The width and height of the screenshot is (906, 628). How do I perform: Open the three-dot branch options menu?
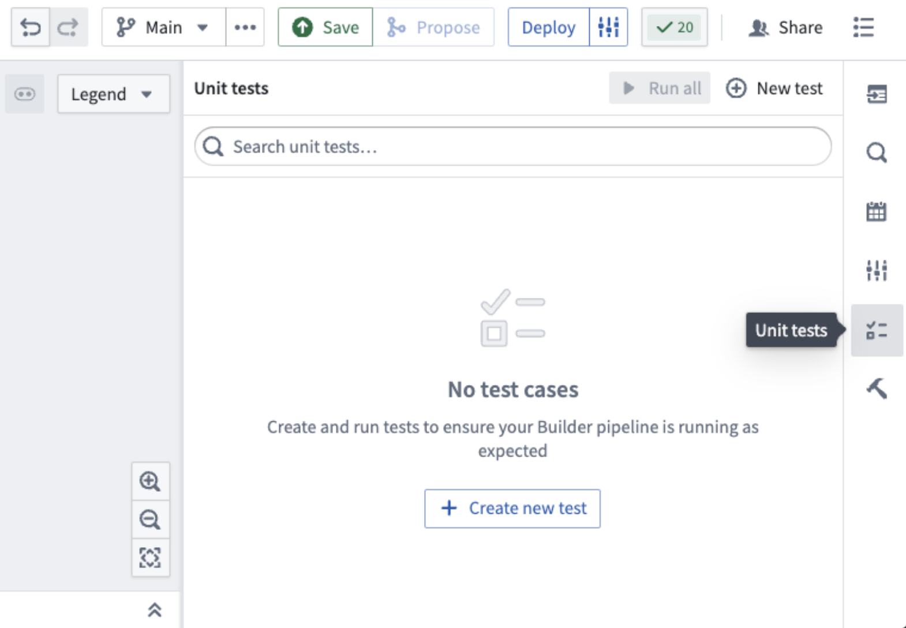coord(245,27)
